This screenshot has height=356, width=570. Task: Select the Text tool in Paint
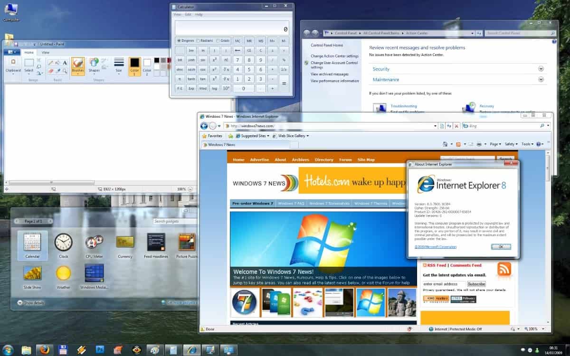click(x=65, y=63)
